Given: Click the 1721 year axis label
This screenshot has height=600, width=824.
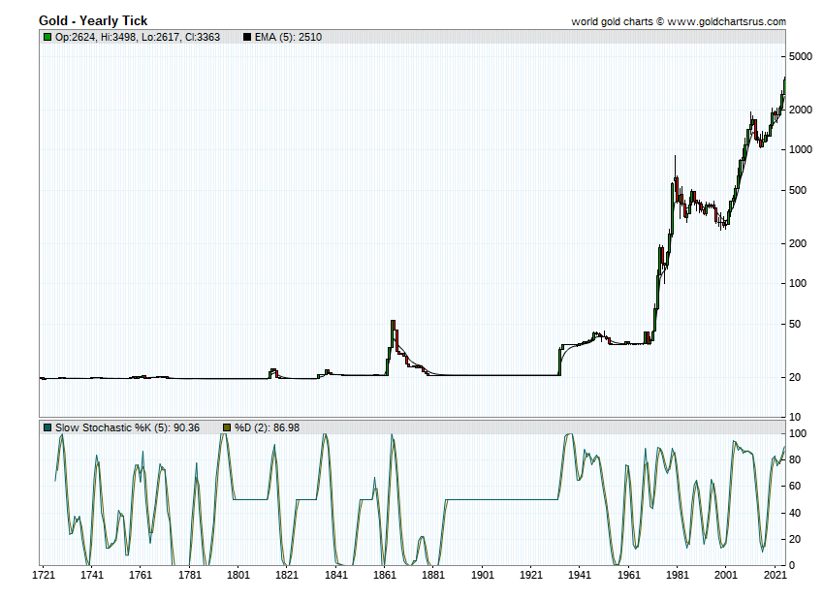Looking at the screenshot, I should (44, 574).
